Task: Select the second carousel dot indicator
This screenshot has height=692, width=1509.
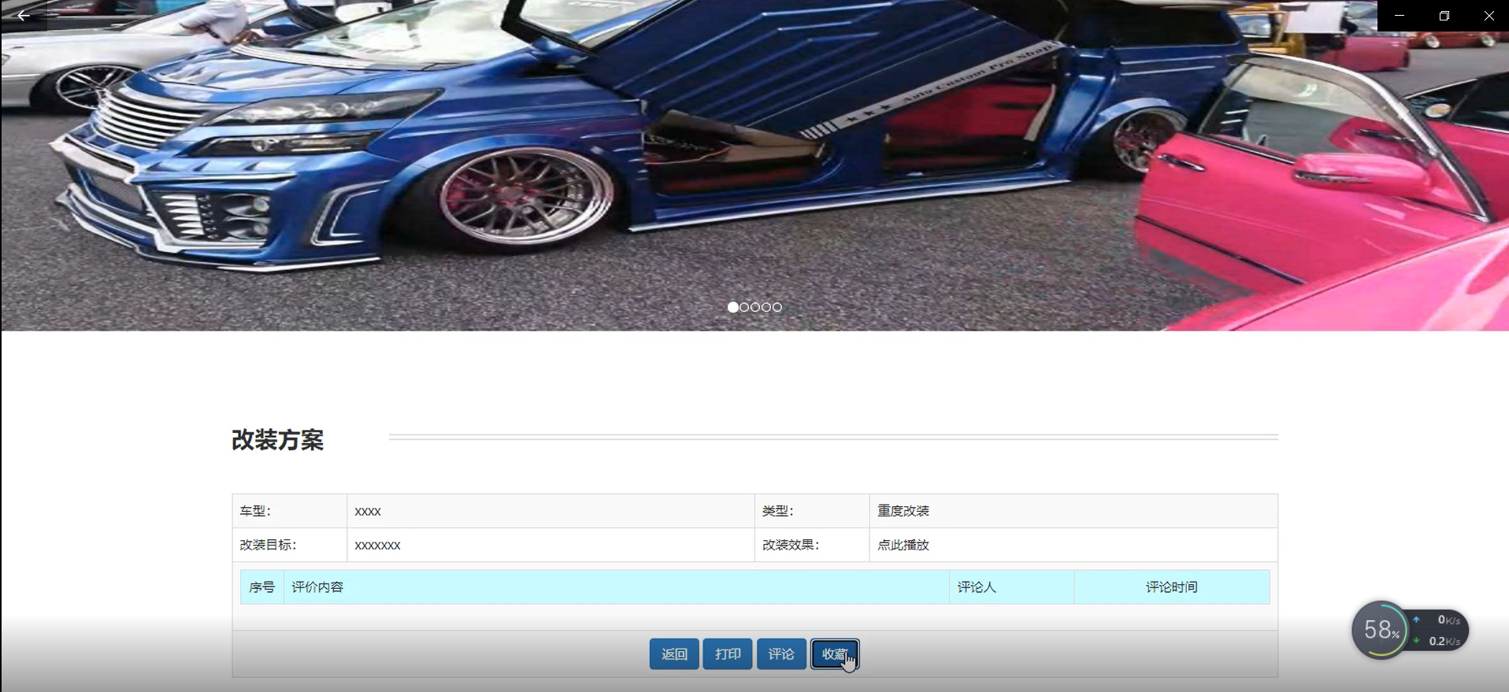Action: click(744, 307)
